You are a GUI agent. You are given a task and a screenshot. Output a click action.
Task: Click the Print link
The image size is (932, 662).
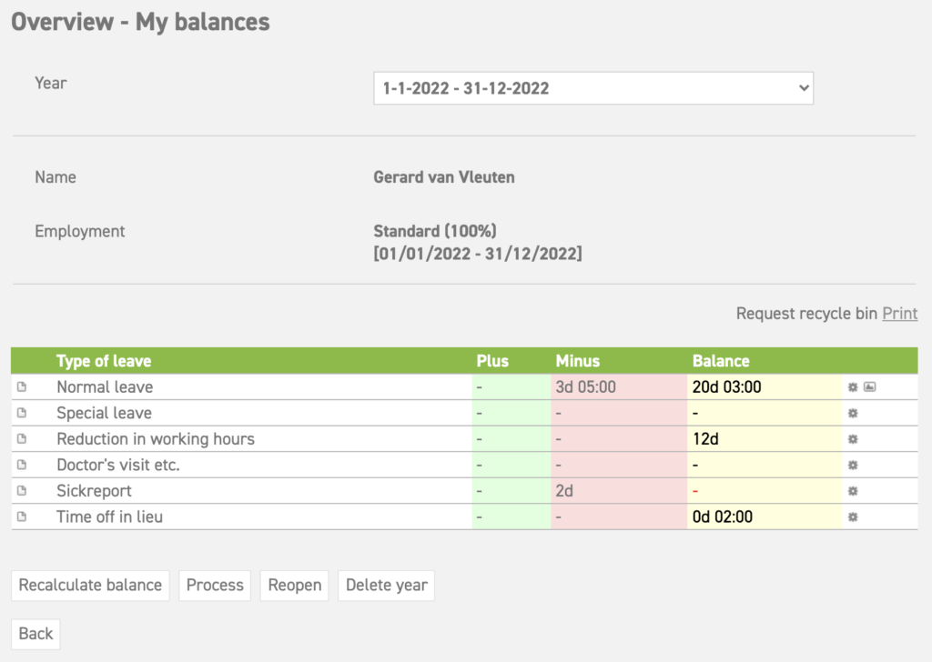(x=899, y=313)
